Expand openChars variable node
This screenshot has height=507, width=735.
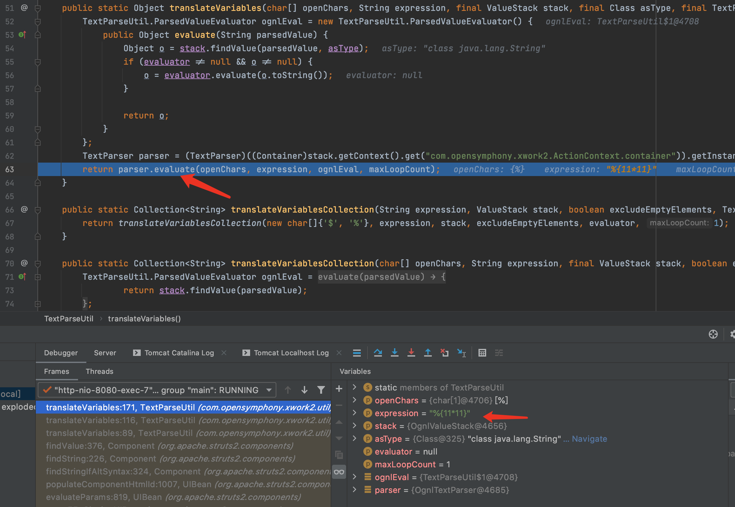(354, 400)
